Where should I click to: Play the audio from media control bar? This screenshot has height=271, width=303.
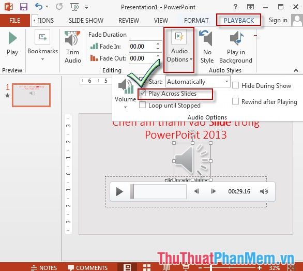click(119, 191)
